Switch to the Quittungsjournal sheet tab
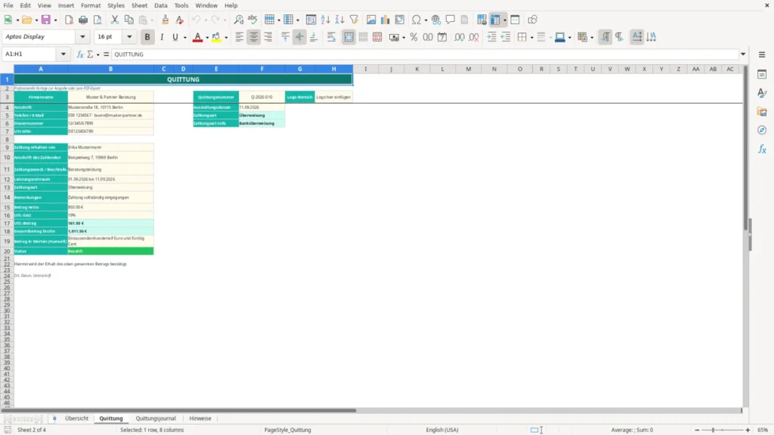The image size is (774, 435). (156, 418)
